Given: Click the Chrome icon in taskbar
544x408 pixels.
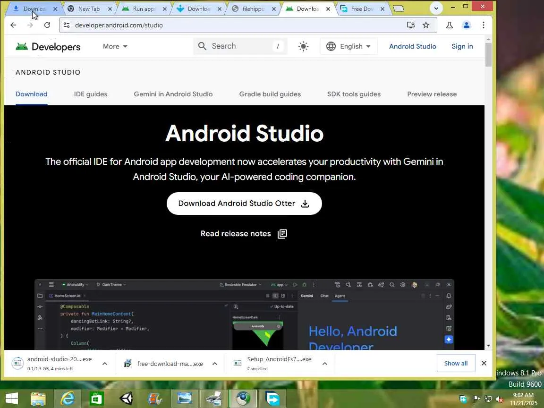Looking at the screenshot, I should [243, 399].
